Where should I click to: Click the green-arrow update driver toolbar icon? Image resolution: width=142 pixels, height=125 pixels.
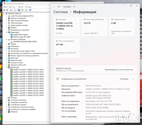click(x=26, y=10)
